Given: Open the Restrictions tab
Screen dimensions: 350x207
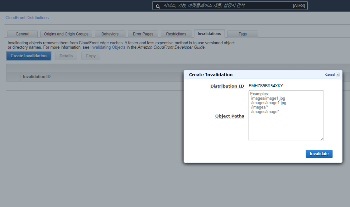Looking at the screenshot, I should [176, 34].
